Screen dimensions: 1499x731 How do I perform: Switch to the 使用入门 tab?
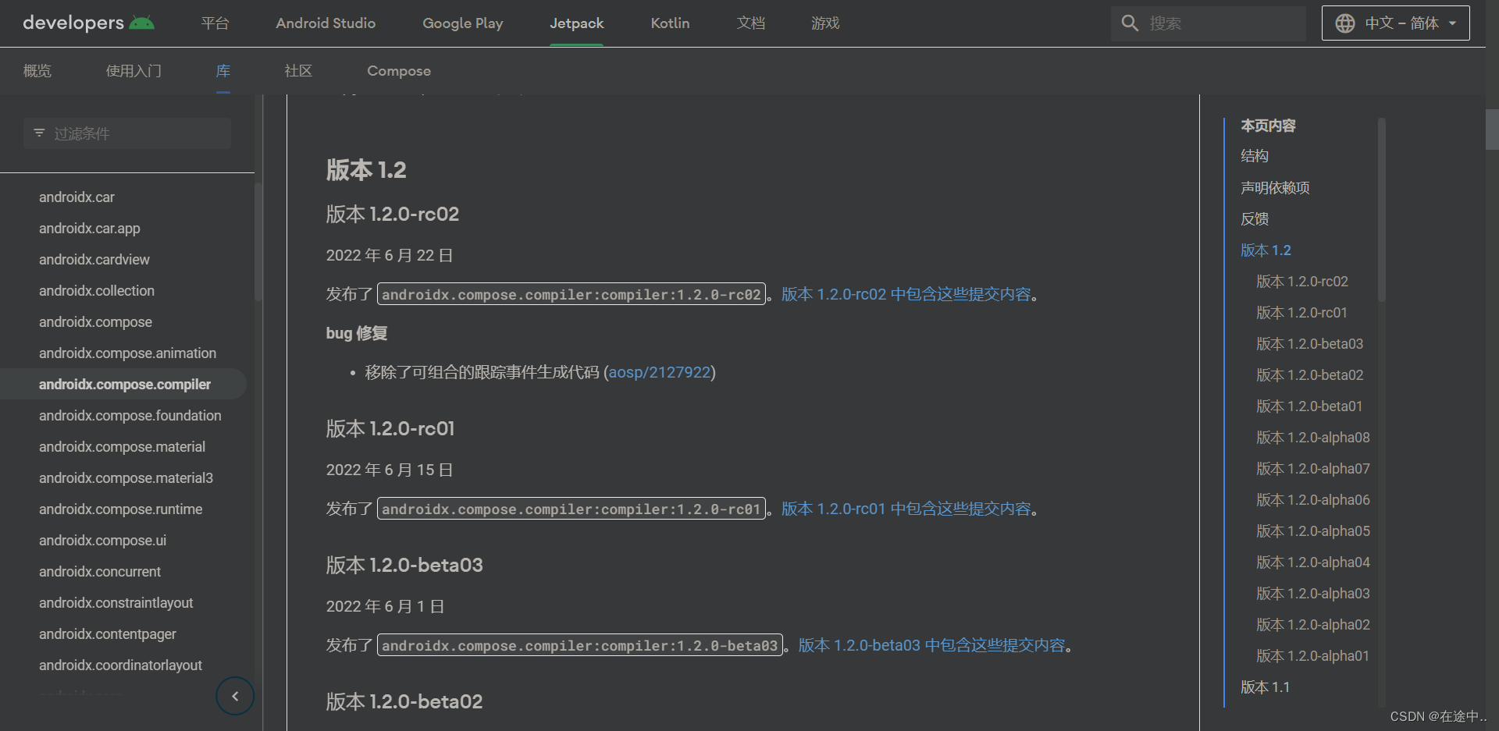tap(134, 71)
